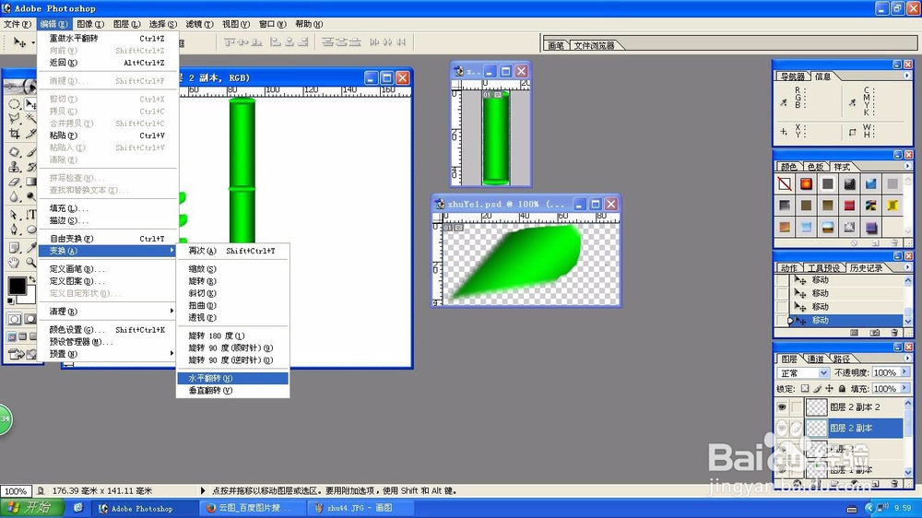
Task: Select the Crop tool
Action: click(14, 134)
